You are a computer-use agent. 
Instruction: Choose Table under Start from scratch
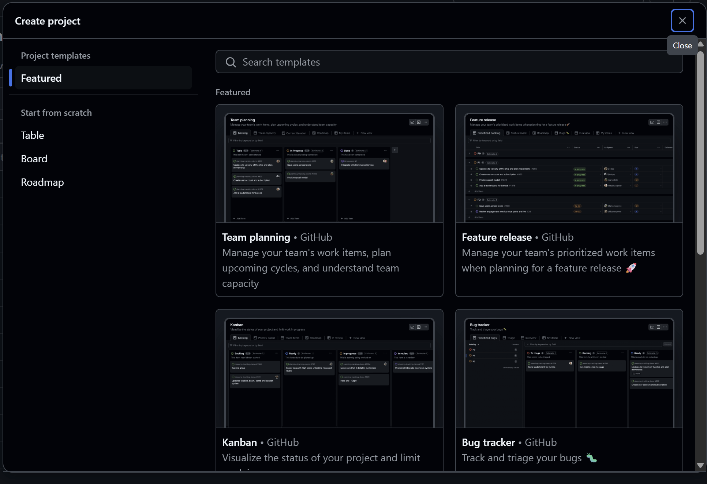33,135
